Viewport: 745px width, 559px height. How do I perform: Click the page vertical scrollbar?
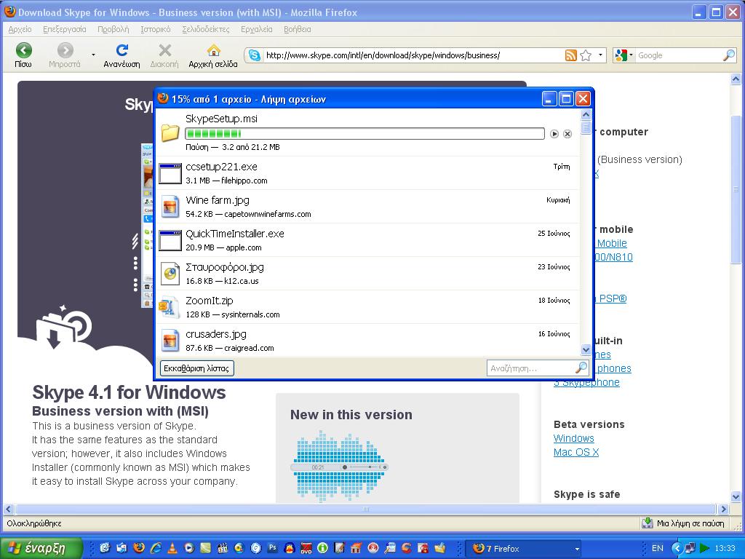pos(736,189)
